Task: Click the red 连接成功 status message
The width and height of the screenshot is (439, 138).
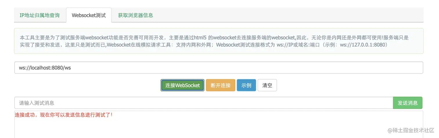Action: 64,115
